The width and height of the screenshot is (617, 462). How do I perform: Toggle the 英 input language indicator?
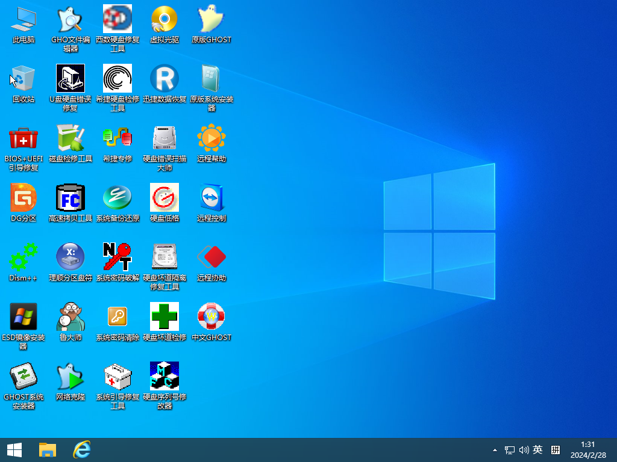(x=537, y=449)
